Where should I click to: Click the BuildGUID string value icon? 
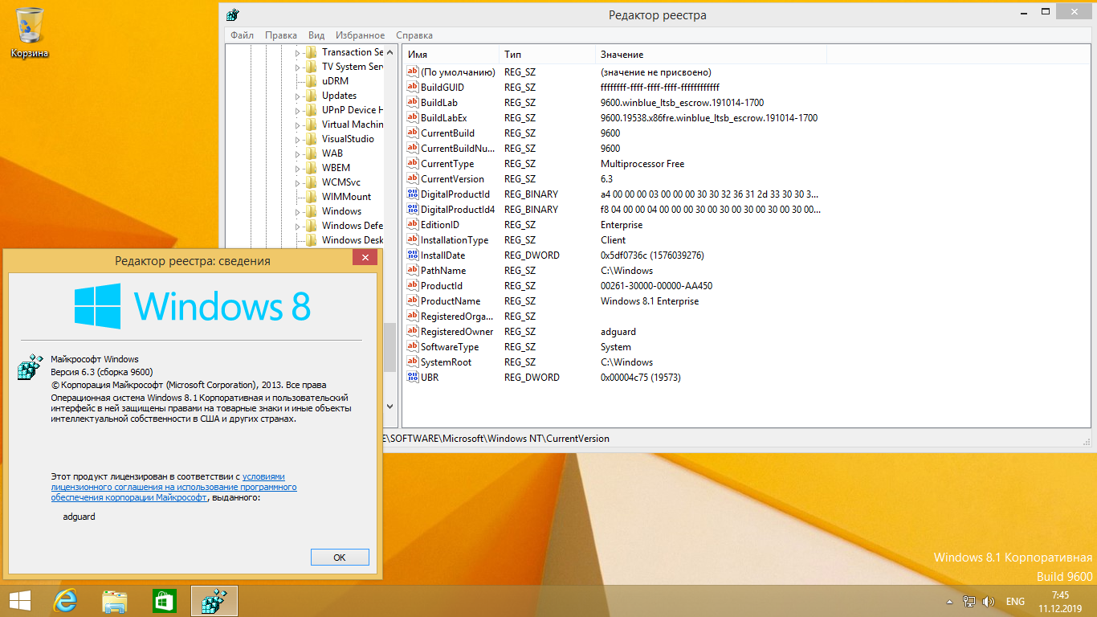point(413,87)
